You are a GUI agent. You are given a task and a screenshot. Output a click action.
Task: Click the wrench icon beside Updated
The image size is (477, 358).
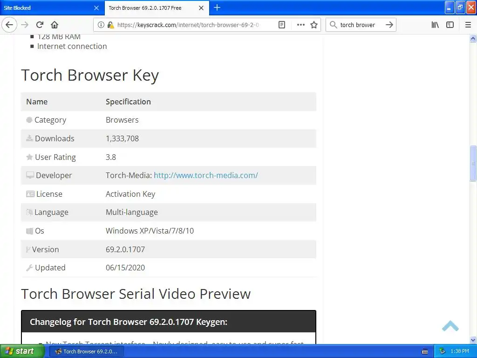(x=29, y=268)
